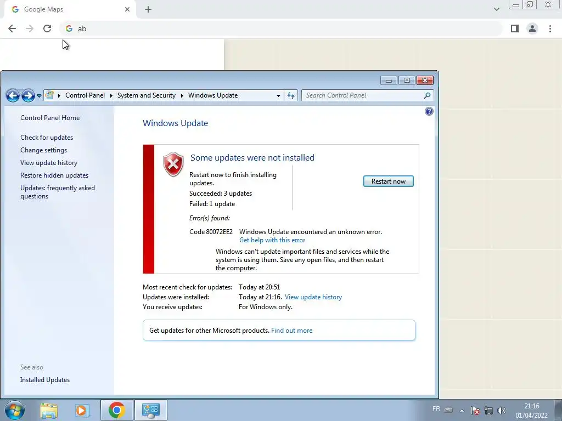Viewport: 562px width, 421px height.
Task: Open Change settings in sidebar
Action: [43, 150]
